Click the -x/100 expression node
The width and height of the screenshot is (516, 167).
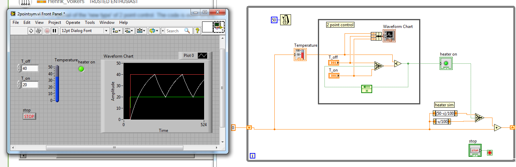(x=442, y=121)
